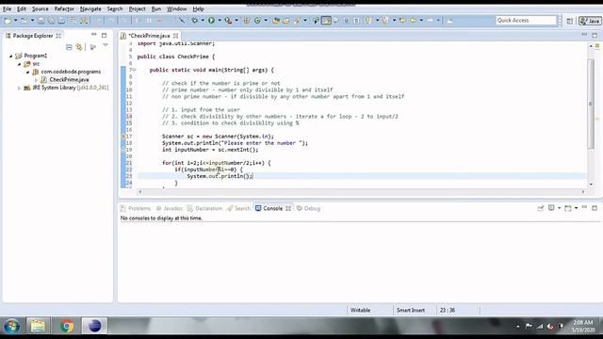Toggle the highlighted editor toolbar button
This screenshot has width=603, height=339.
[326, 21]
